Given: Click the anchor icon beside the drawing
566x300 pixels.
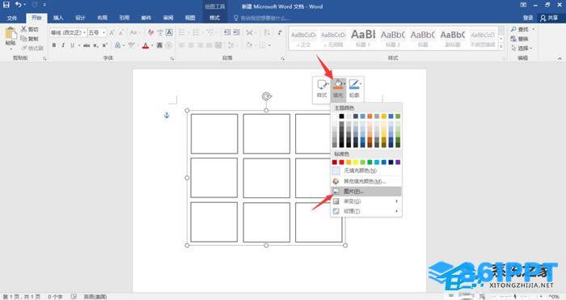Looking at the screenshot, I should [167, 115].
